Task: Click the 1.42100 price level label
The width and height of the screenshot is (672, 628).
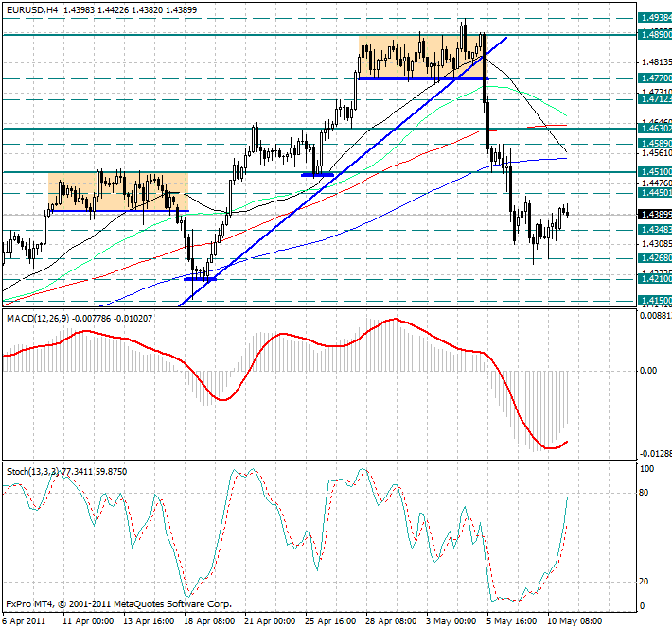Action: click(655, 279)
